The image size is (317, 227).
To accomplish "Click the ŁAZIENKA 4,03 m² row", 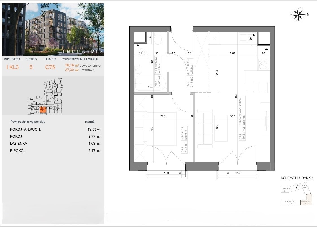I will coord(55,144).
